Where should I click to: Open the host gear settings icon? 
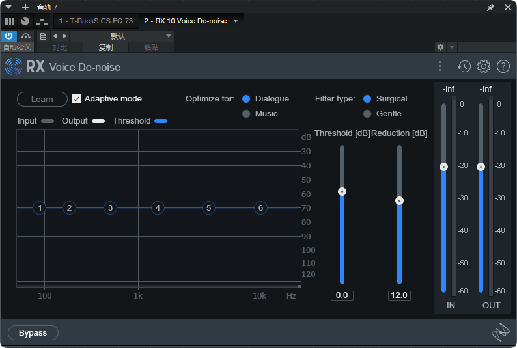440,47
